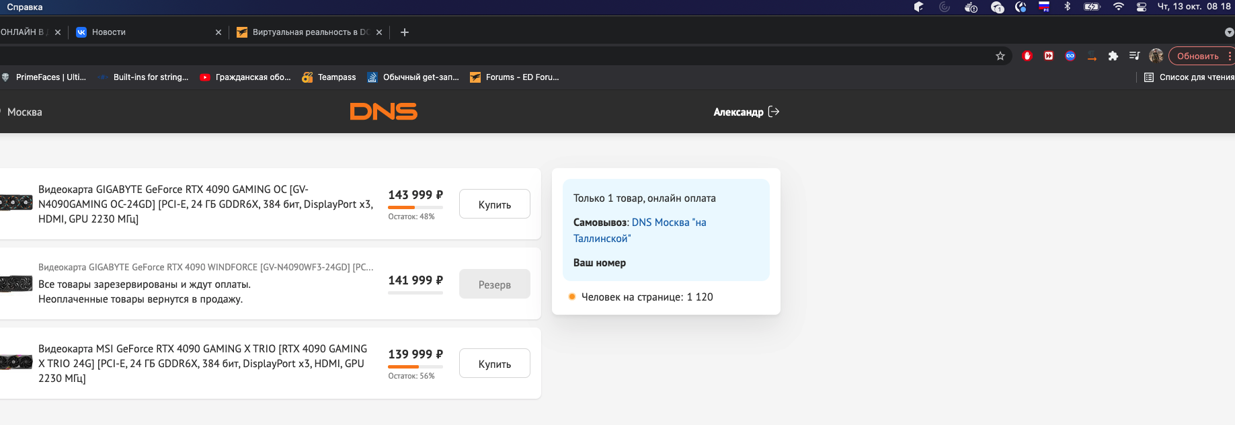Open a new browser tab
The image size is (1235, 425).
[x=405, y=32]
